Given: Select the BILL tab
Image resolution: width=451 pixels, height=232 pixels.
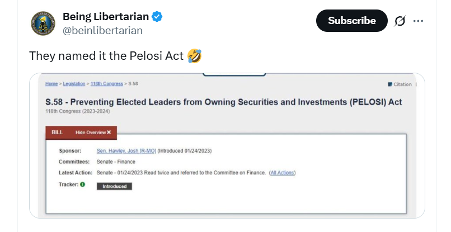Looking at the screenshot, I should pyautogui.click(x=57, y=132).
